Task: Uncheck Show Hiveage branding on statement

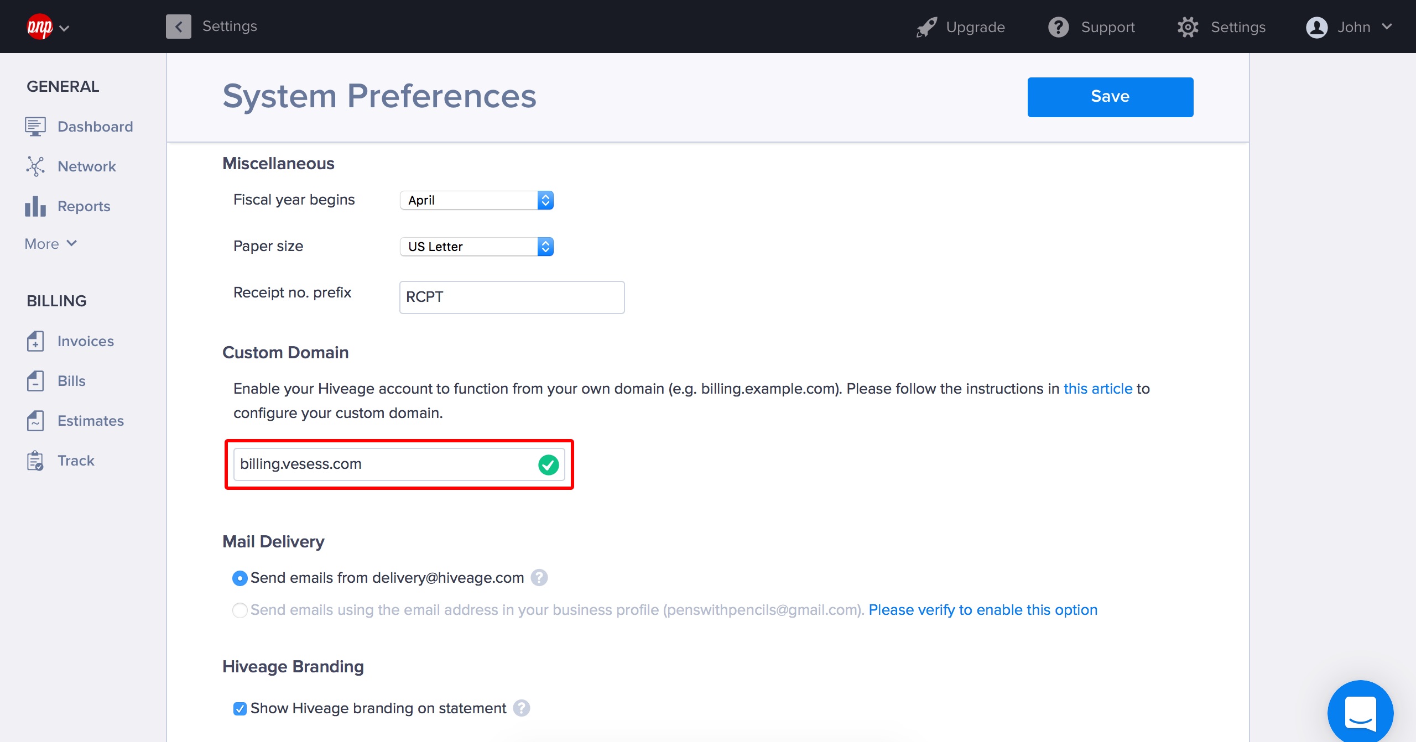Action: [240, 709]
